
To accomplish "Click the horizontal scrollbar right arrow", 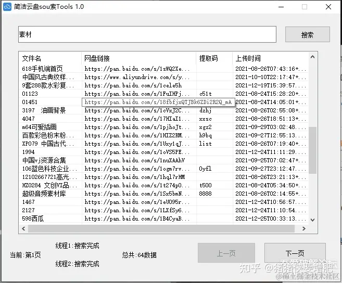I will [x=304, y=228].
